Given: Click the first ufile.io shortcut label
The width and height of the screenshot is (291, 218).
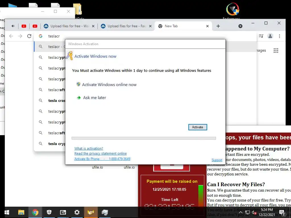Looking at the screenshot, I should [x=97, y=167].
